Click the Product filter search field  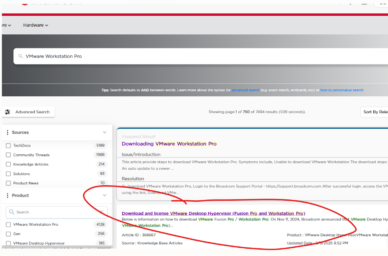pyautogui.click(x=56, y=212)
